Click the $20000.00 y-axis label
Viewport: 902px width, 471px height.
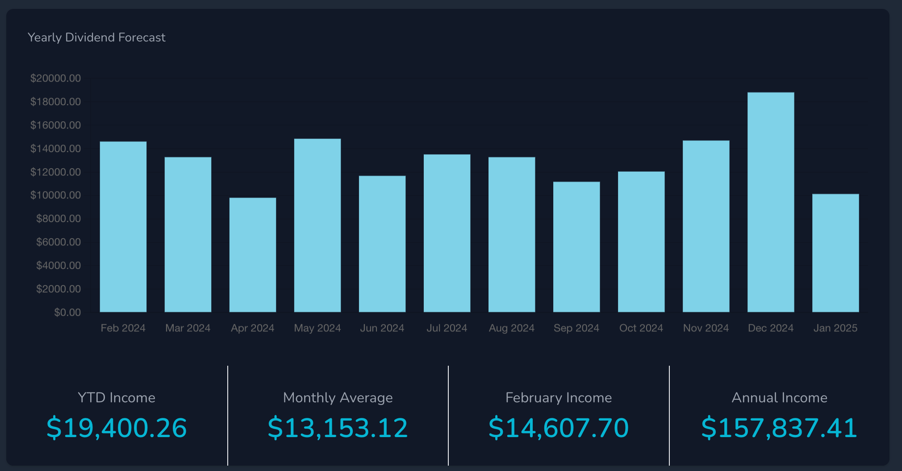point(55,78)
